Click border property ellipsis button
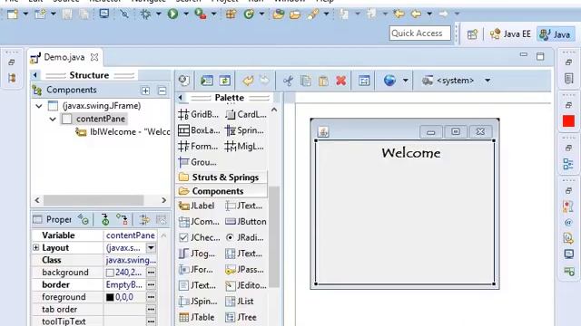The width and height of the screenshot is (581, 326). (151, 284)
